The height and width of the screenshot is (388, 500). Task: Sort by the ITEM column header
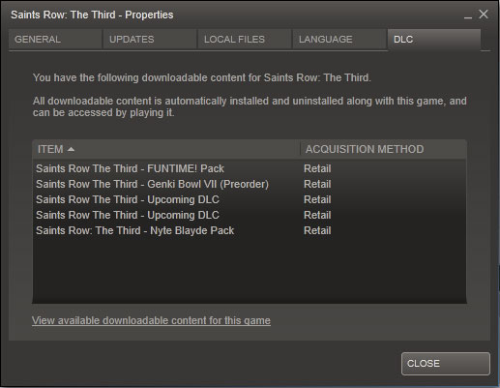coord(166,149)
